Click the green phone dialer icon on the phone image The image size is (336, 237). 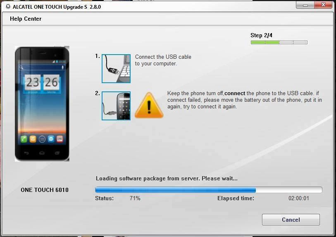pos(24,139)
